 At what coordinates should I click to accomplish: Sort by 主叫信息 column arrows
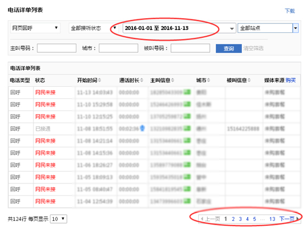(x=173, y=80)
